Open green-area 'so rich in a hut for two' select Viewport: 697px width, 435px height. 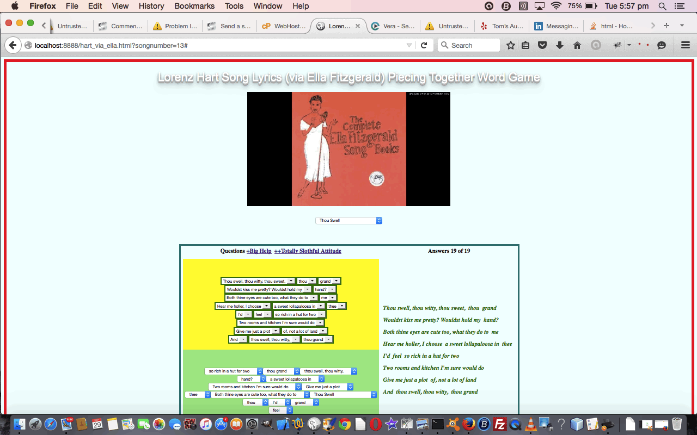tap(234, 371)
